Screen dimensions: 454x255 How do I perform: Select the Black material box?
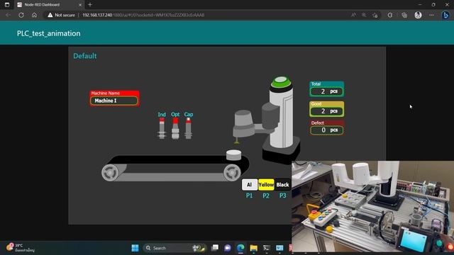click(x=282, y=185)
